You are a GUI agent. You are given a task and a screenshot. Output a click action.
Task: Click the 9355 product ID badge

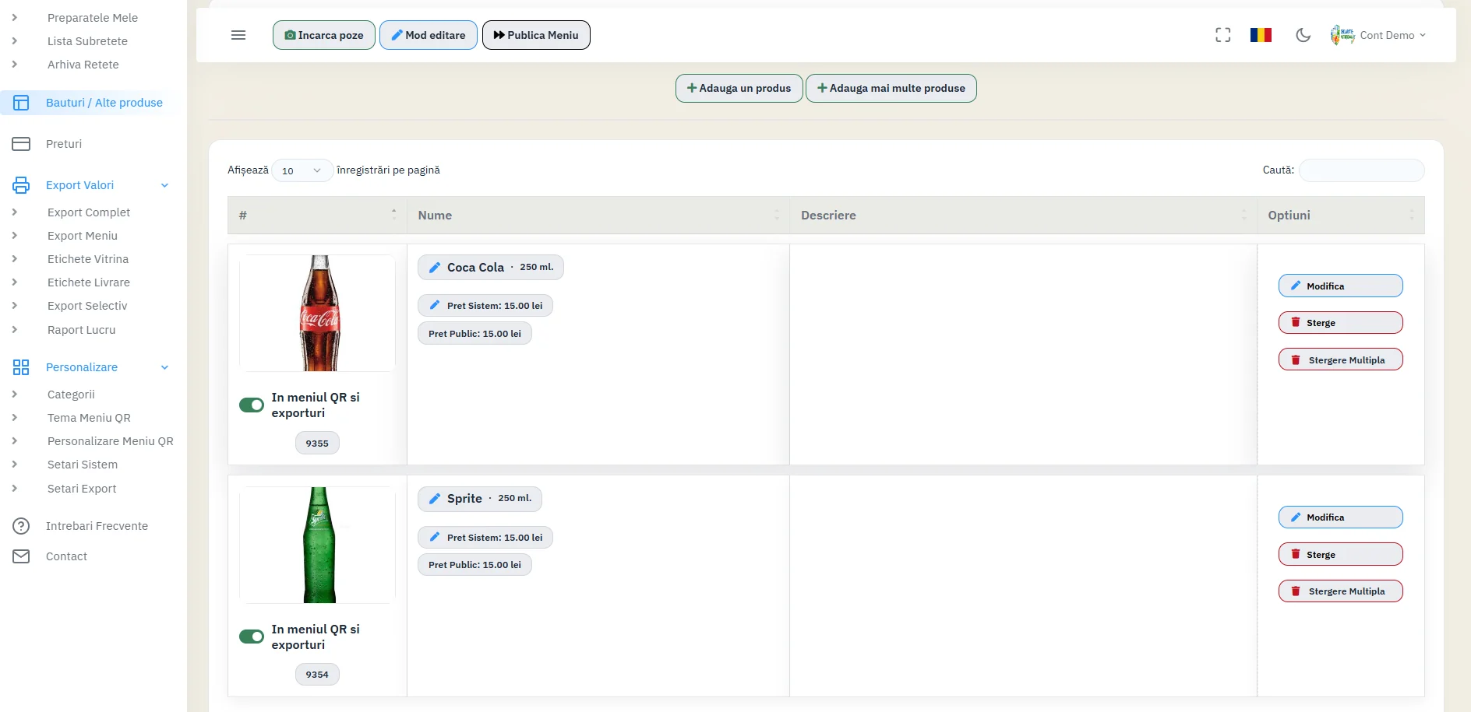pyautogui.click(x=317, y=443)
